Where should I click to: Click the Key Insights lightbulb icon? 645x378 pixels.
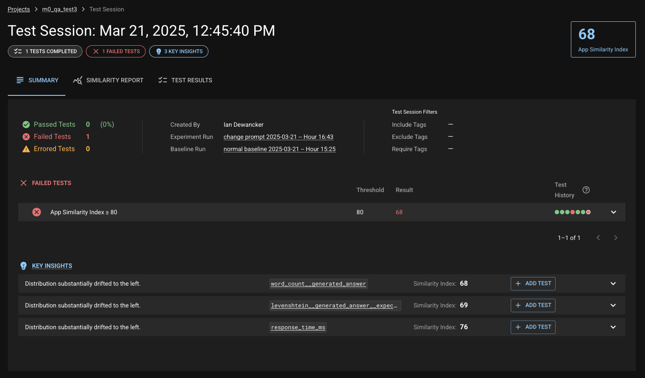coord(24,266)
